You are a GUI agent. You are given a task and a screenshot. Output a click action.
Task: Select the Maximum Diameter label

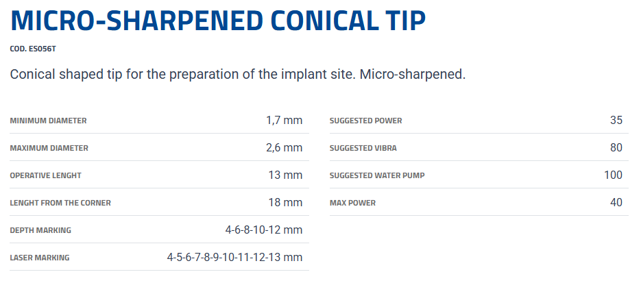pos(49,148)
